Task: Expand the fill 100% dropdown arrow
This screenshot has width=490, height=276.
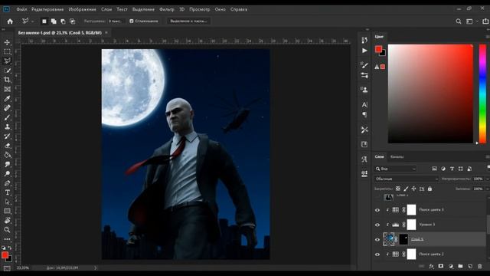Action: tap(487, 189)
